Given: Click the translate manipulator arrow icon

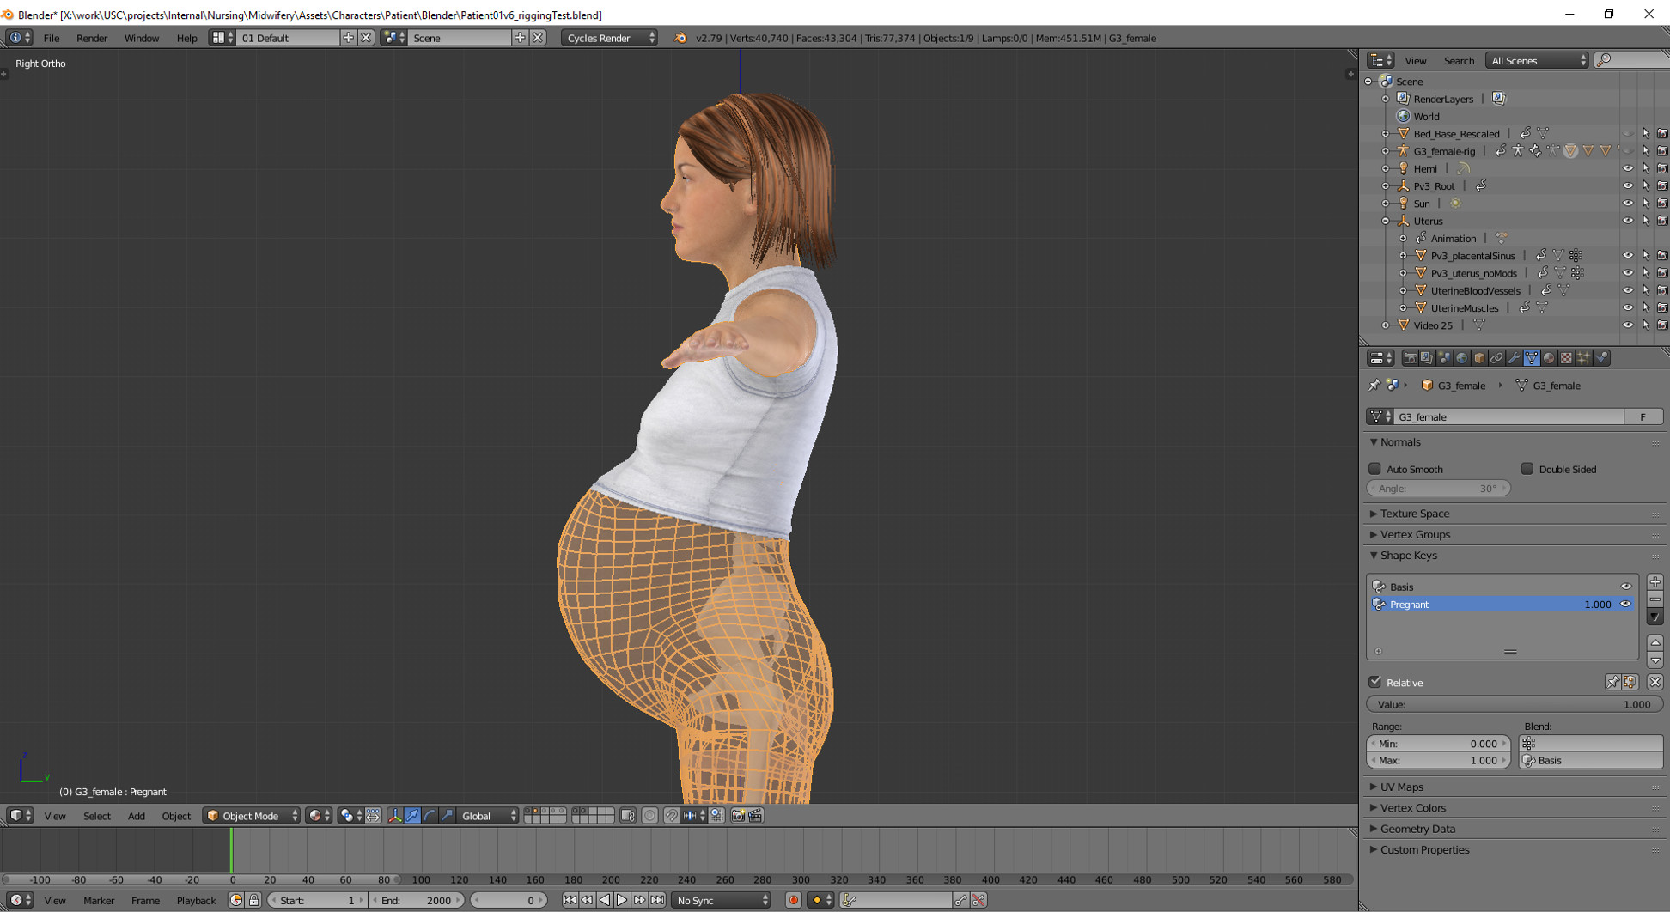Looking at the screenshot, I should coord(412,816).
